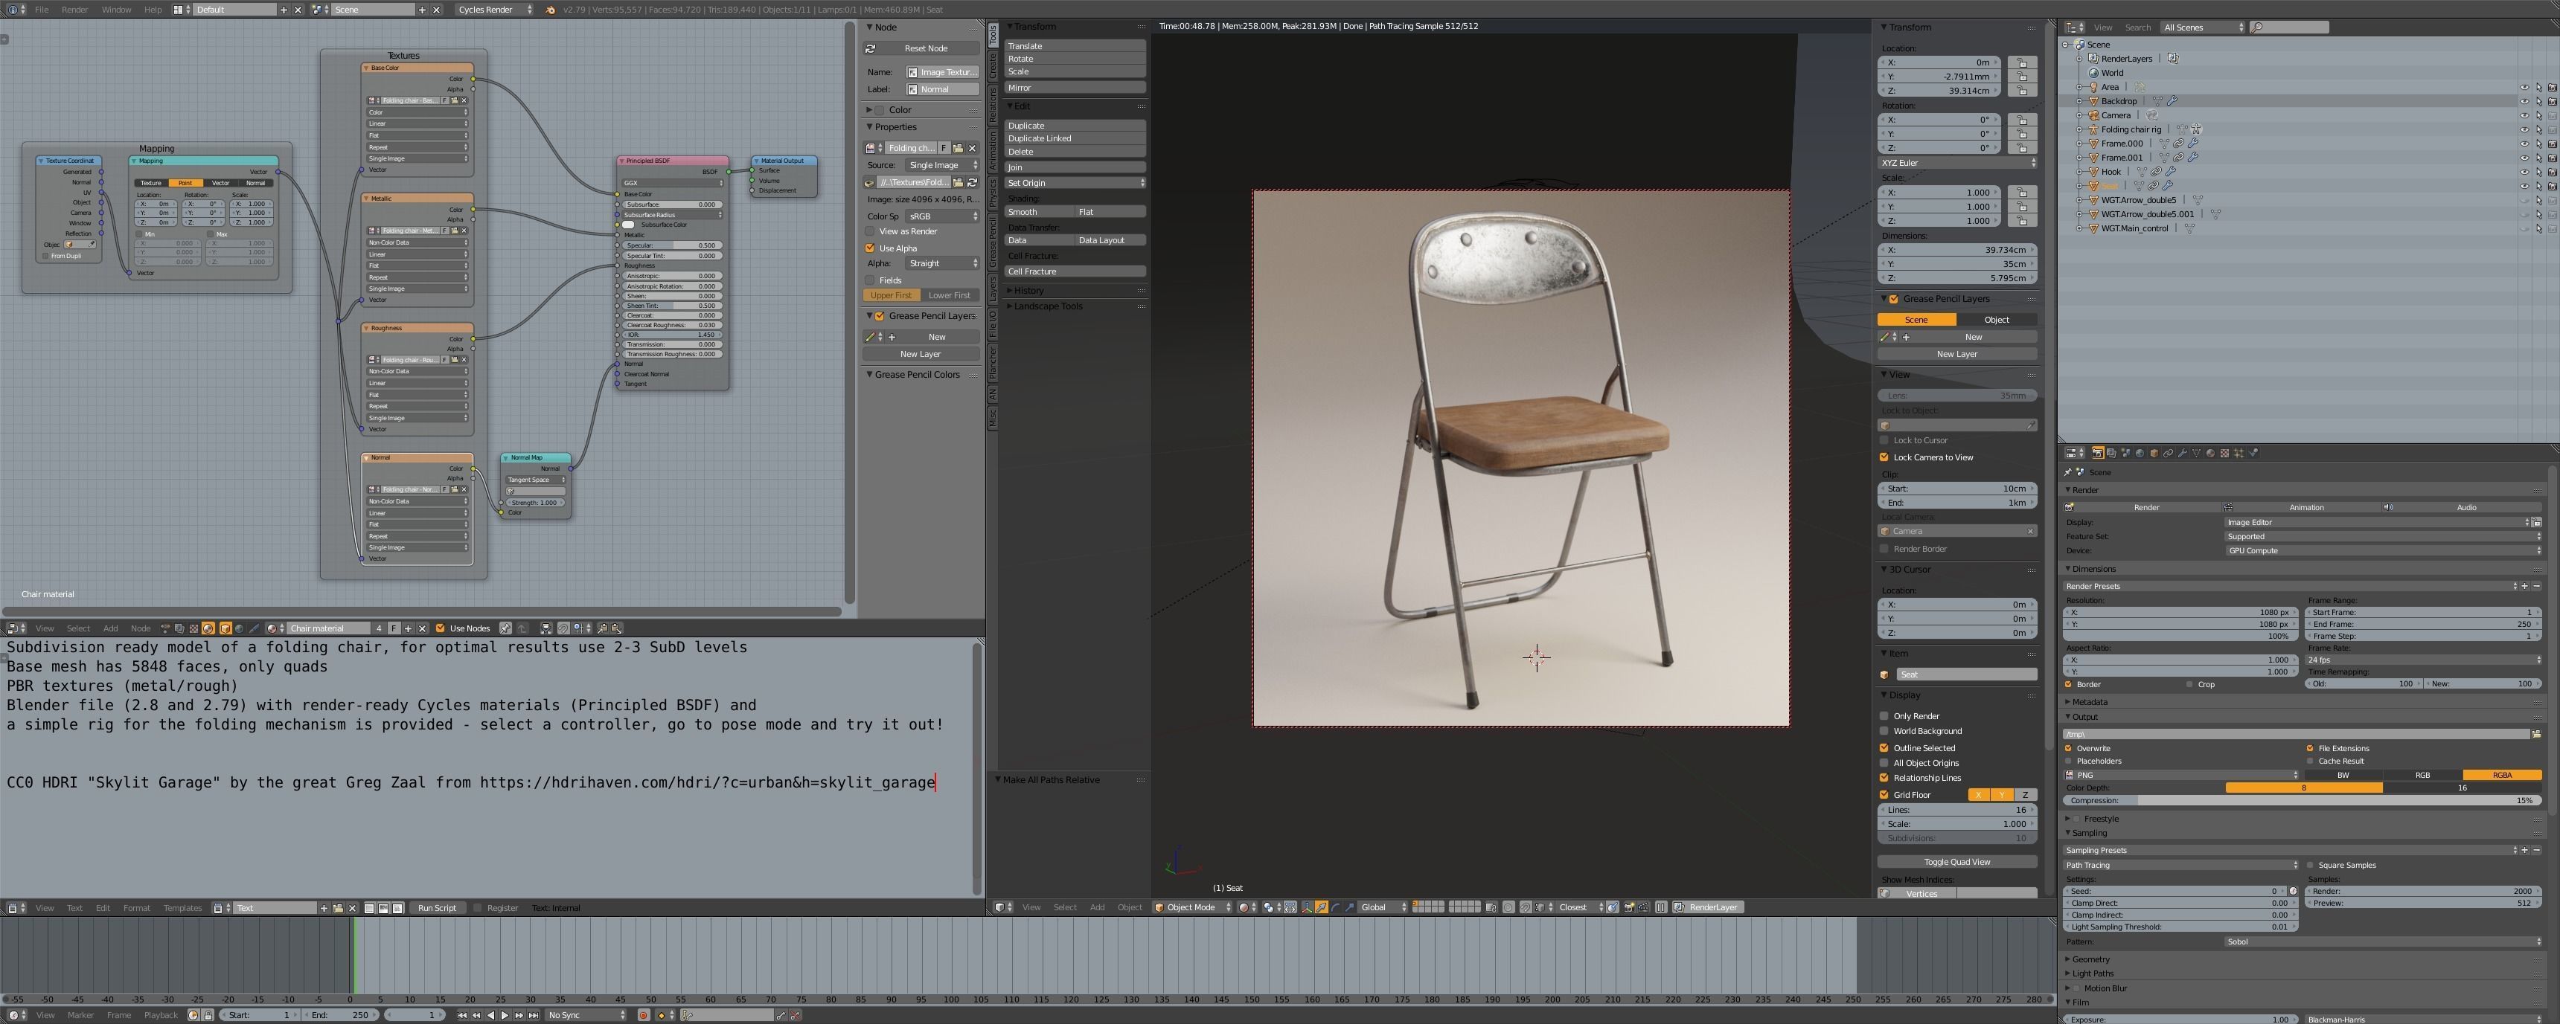Open the Material properties sphere icon
Viewport: 2560px width, 1024px height.
click(2210, 453)
